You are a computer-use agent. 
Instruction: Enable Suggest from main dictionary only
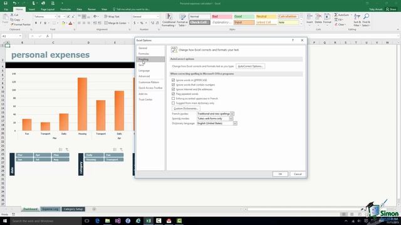click(173, 103)
